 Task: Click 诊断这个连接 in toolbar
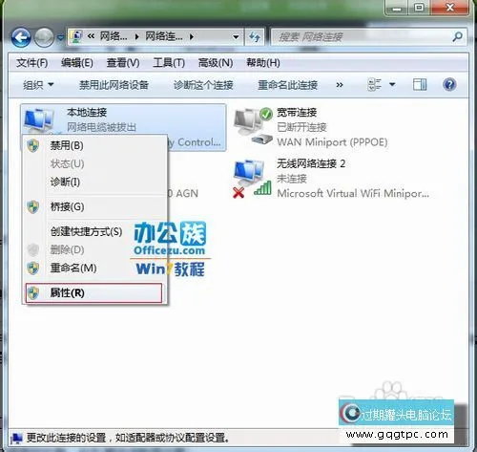click(x=203, y=85)
